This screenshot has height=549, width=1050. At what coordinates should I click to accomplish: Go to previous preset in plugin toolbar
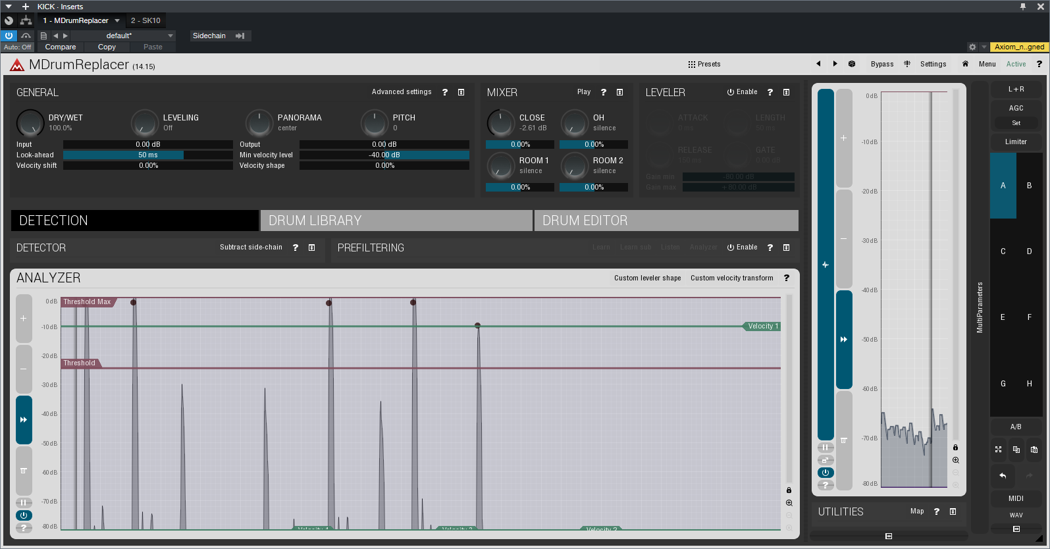point(818,64)
